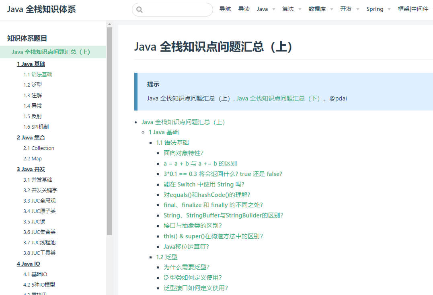Open the 导航 menu item
The height and width of the screenshot is (295, 433).
click(x=225, y=9)
